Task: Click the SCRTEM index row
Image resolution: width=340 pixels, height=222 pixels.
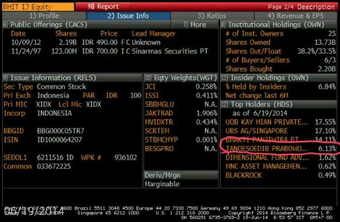Action: coord(181,131)
